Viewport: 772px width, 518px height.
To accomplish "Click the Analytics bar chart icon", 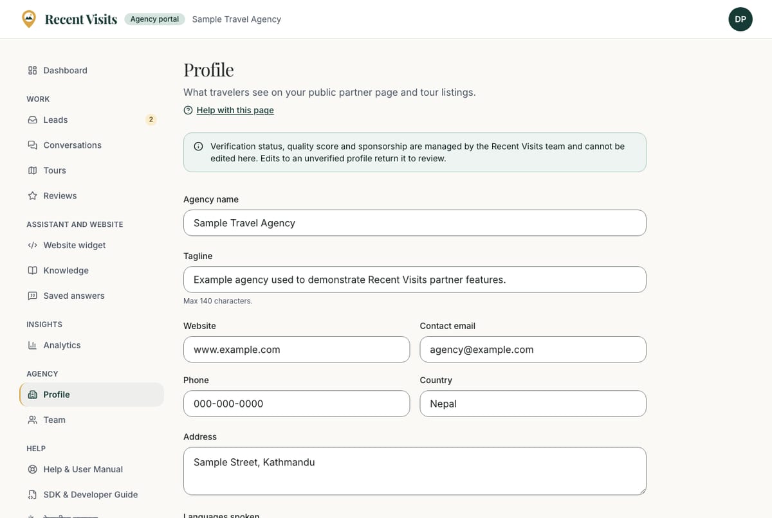I will [x=32, y=345].
